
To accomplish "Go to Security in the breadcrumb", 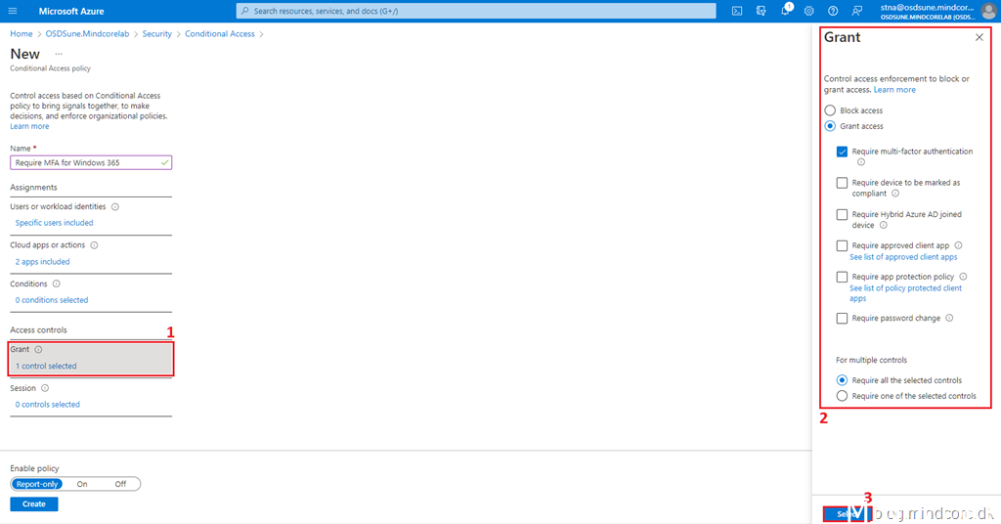I will (x=156, y=33).
